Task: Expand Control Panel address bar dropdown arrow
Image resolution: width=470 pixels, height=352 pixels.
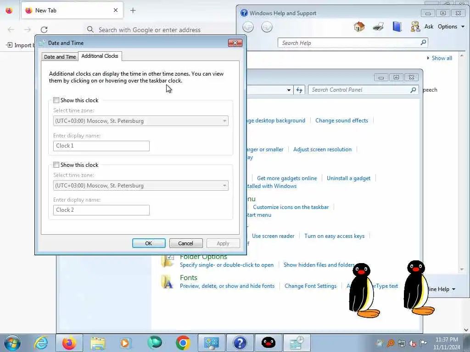Action: pos(289,90)
